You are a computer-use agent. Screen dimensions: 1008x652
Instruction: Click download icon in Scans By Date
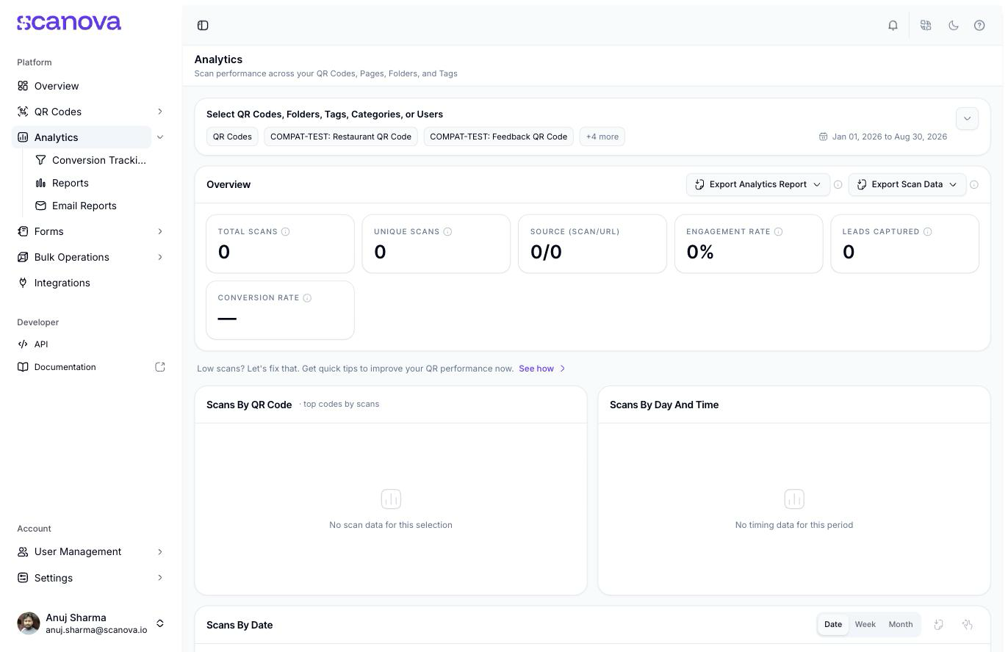click(939, 625)
